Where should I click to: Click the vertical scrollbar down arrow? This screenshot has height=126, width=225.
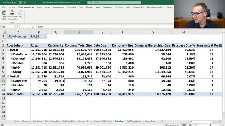[224, 119]
